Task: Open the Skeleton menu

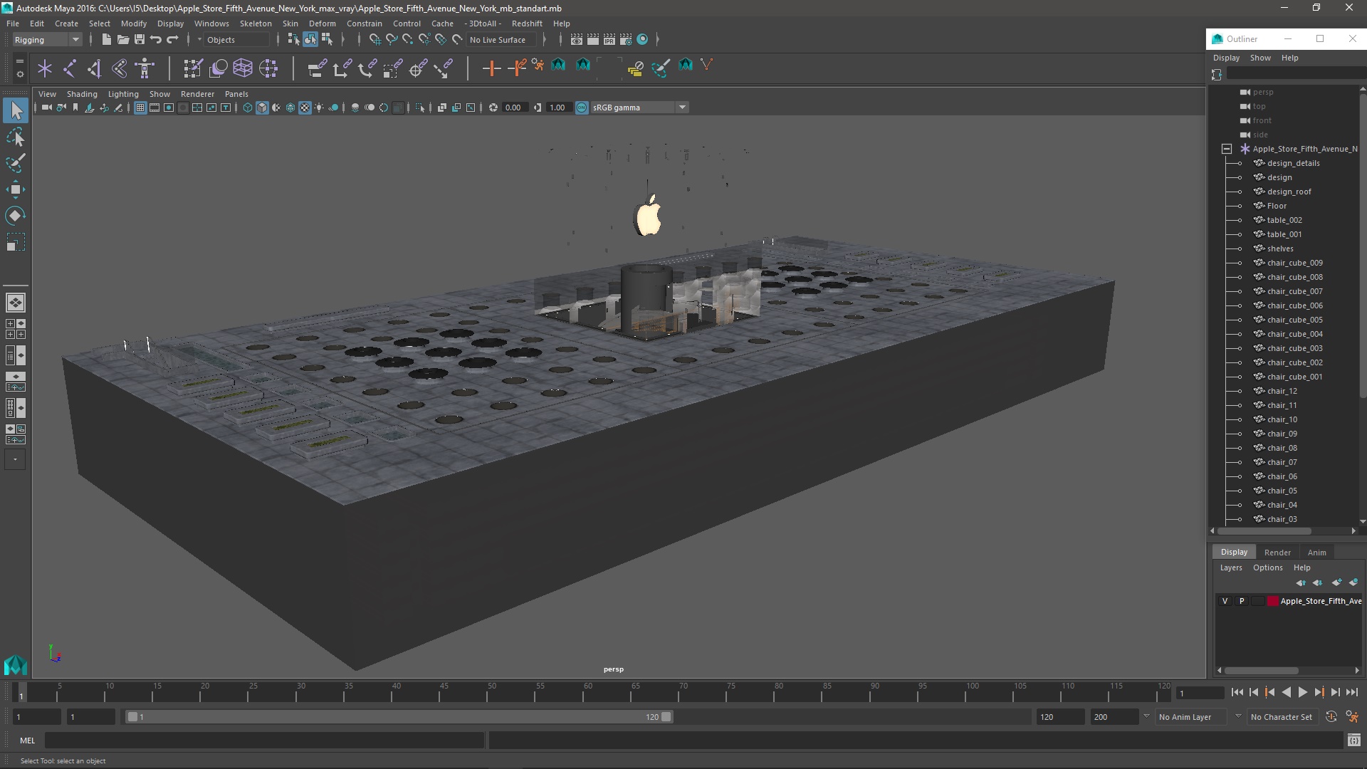Action: point(256,23)
